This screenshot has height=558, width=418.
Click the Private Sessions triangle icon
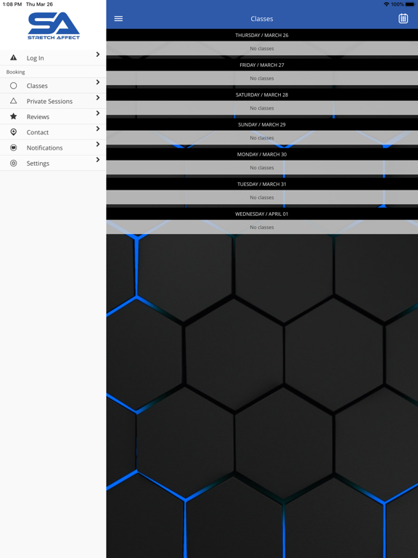click(x=14, y=101)
